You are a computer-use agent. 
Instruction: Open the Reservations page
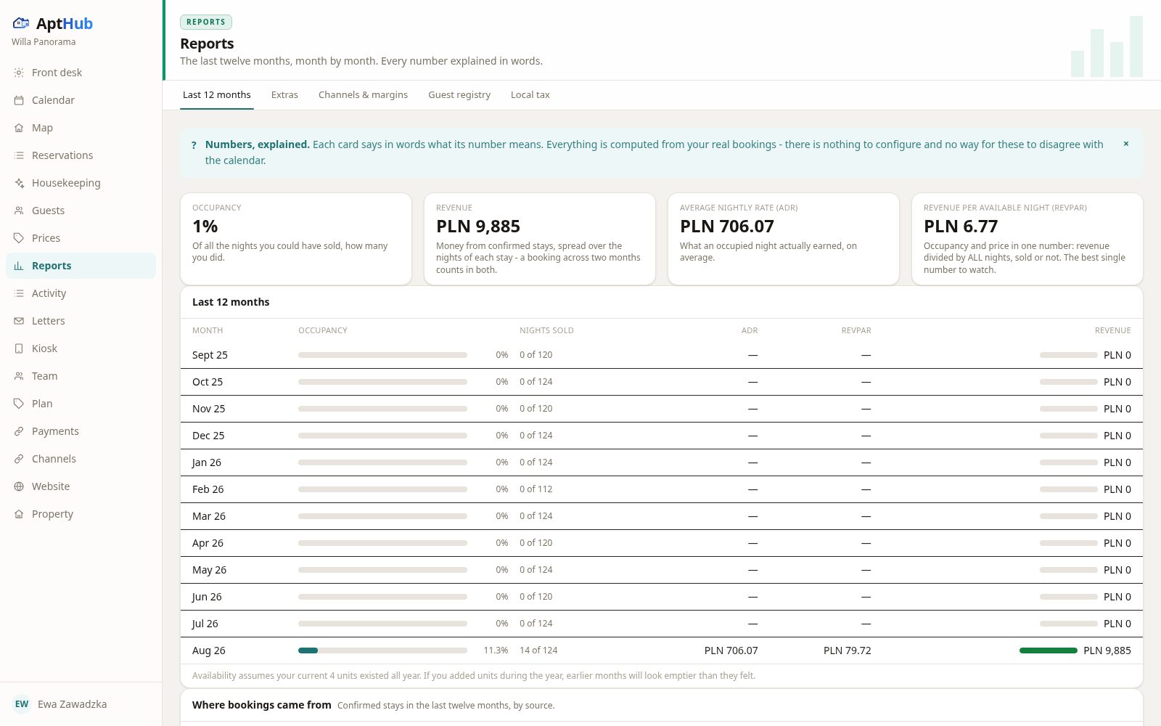click(81, 155)
